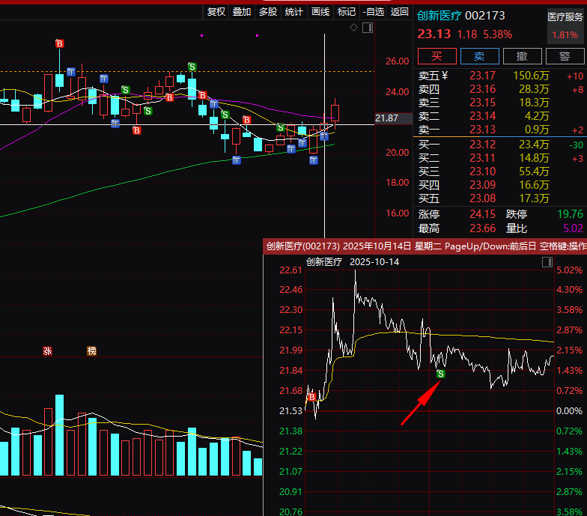Viewport: 587px width, 516px height.
Task: Click the 最高 value 23.66
Action: click(482, 228)
